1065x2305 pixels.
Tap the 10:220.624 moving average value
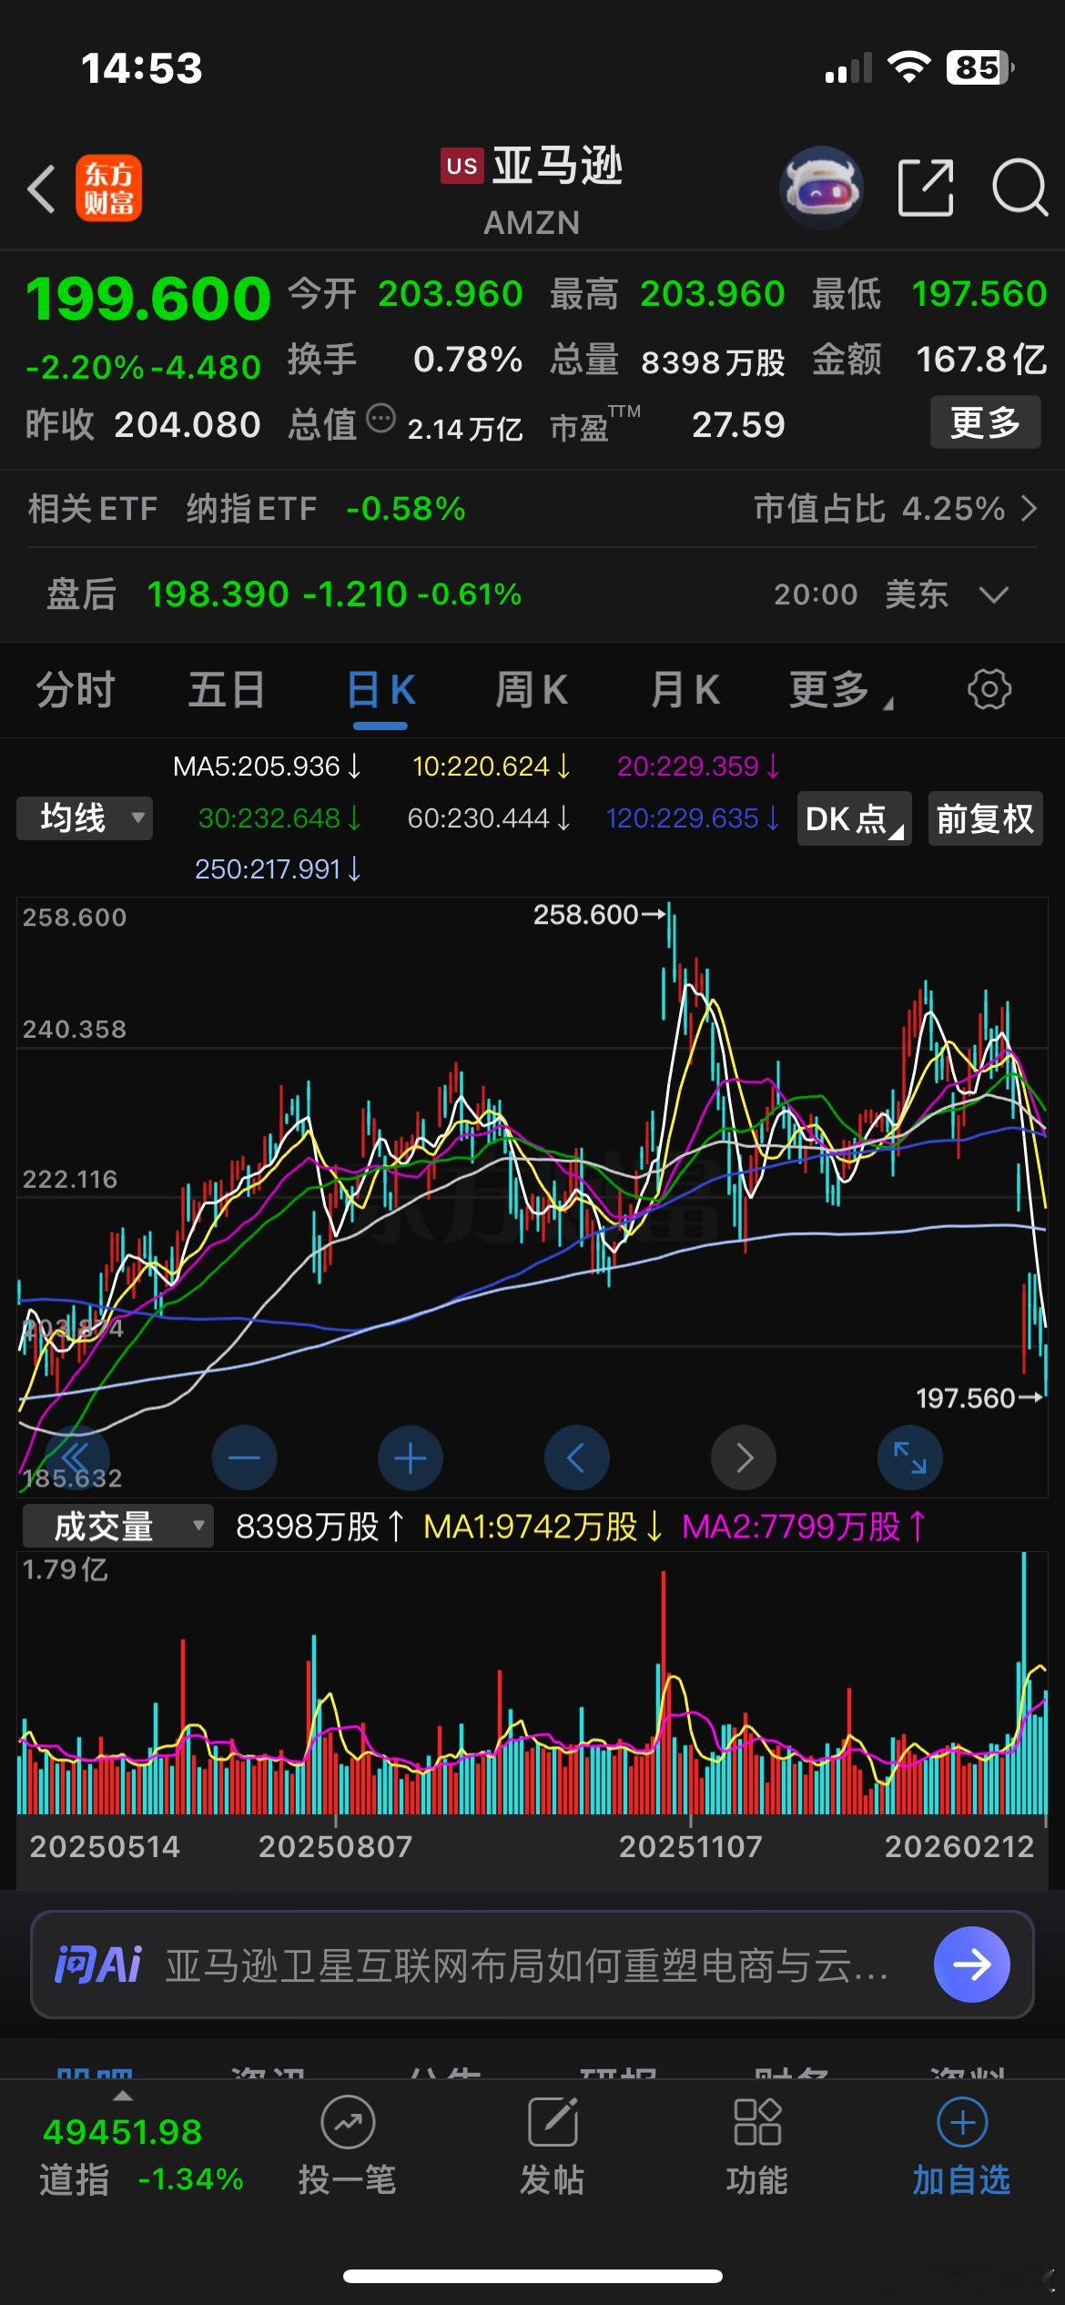coord(492,767)
